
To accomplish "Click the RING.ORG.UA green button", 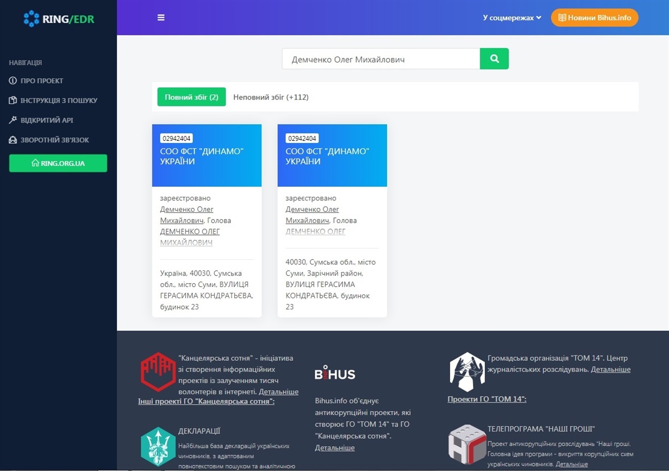I will pyautogui.click(x=58, y=163).
